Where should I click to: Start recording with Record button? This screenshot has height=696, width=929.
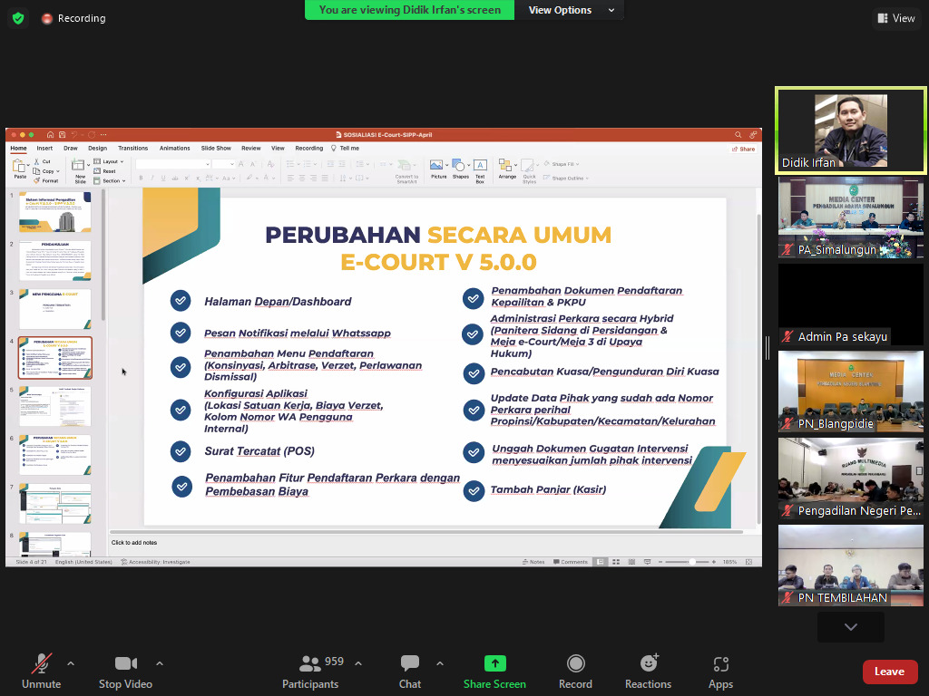coord(575,672)
